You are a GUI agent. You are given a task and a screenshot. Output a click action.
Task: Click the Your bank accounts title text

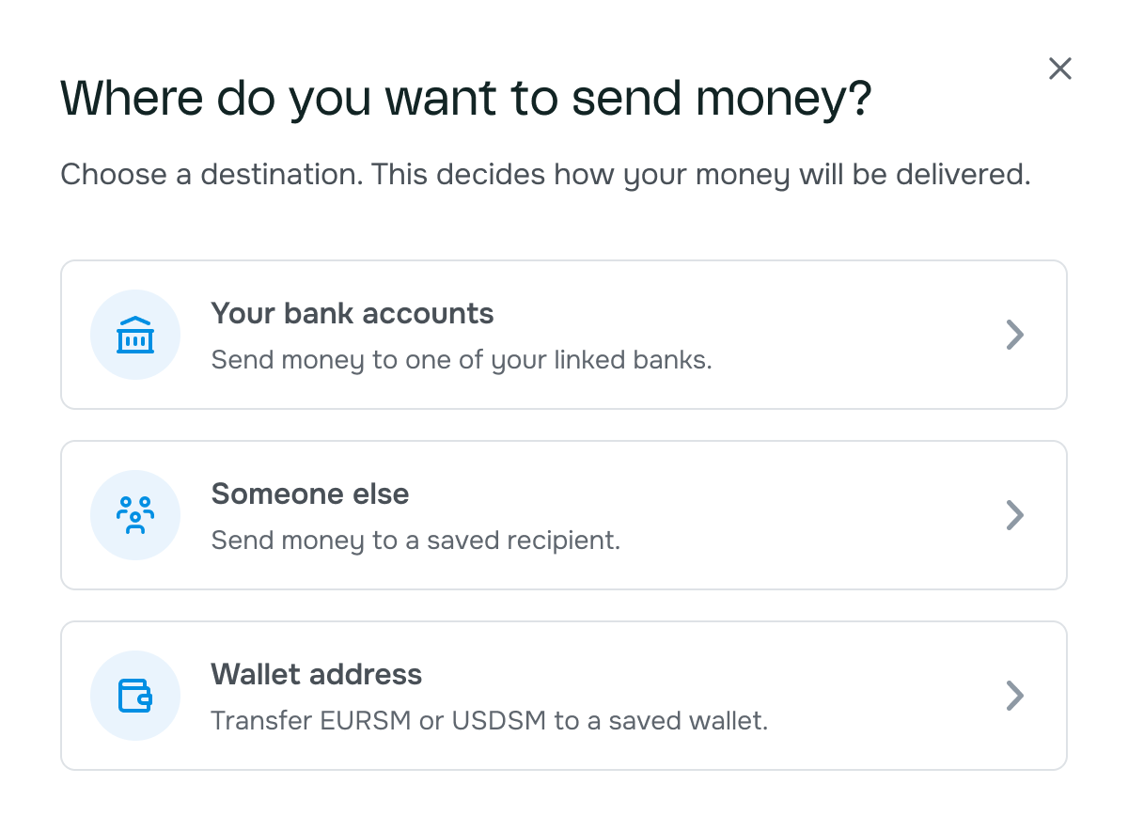352,314
